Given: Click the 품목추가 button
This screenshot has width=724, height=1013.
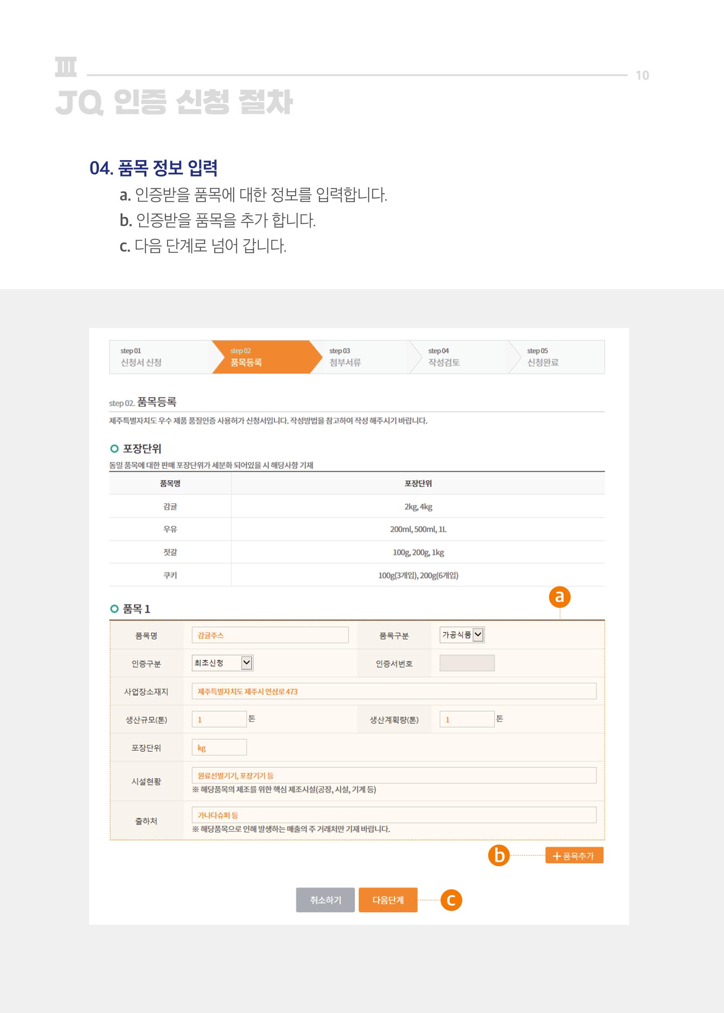Looking at the screenshot, I should coord(574,855).
